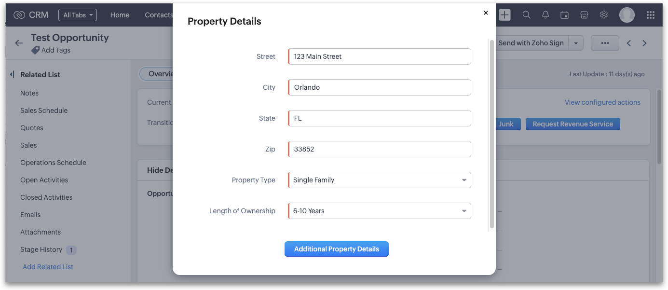Close the Property Details dialog
This screenshot has width=668, height=290.
point(486,13)
